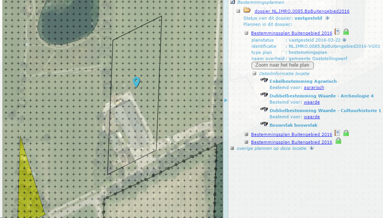383x218 pixels.
Task: Select Dubbelbestemming Waarde - Archeologie 4
Action: pyautogui.click(x=321, y=96)
